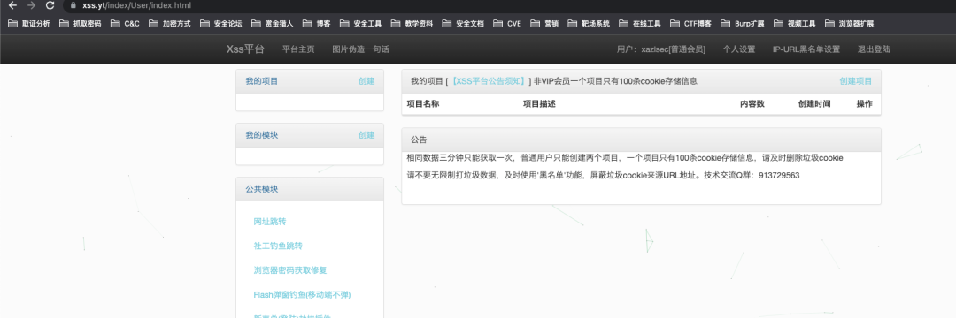This screenshot has width=956, height=318.
Task: Click the browser forward arrow
Action: [32, 5]
